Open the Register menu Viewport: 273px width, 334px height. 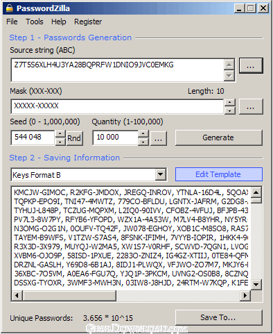(88, 22)
